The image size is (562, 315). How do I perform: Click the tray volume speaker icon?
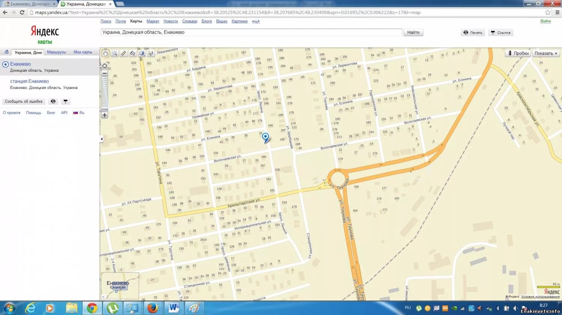click(x=516, y=309)
